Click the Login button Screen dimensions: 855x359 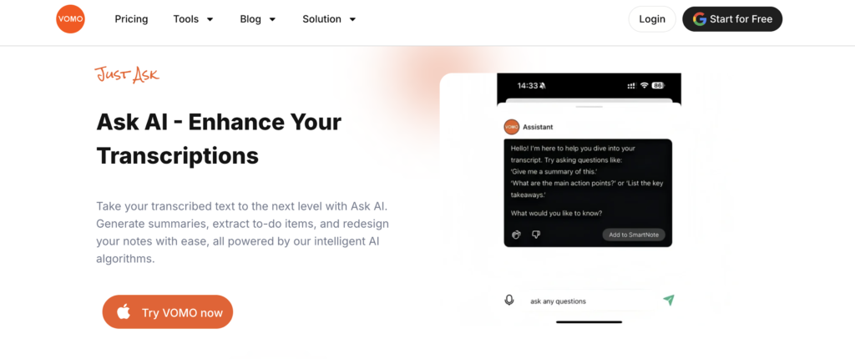pos(652,19)
